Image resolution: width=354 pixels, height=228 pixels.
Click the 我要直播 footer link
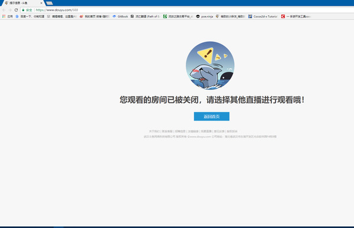click(x=206, y=131)
